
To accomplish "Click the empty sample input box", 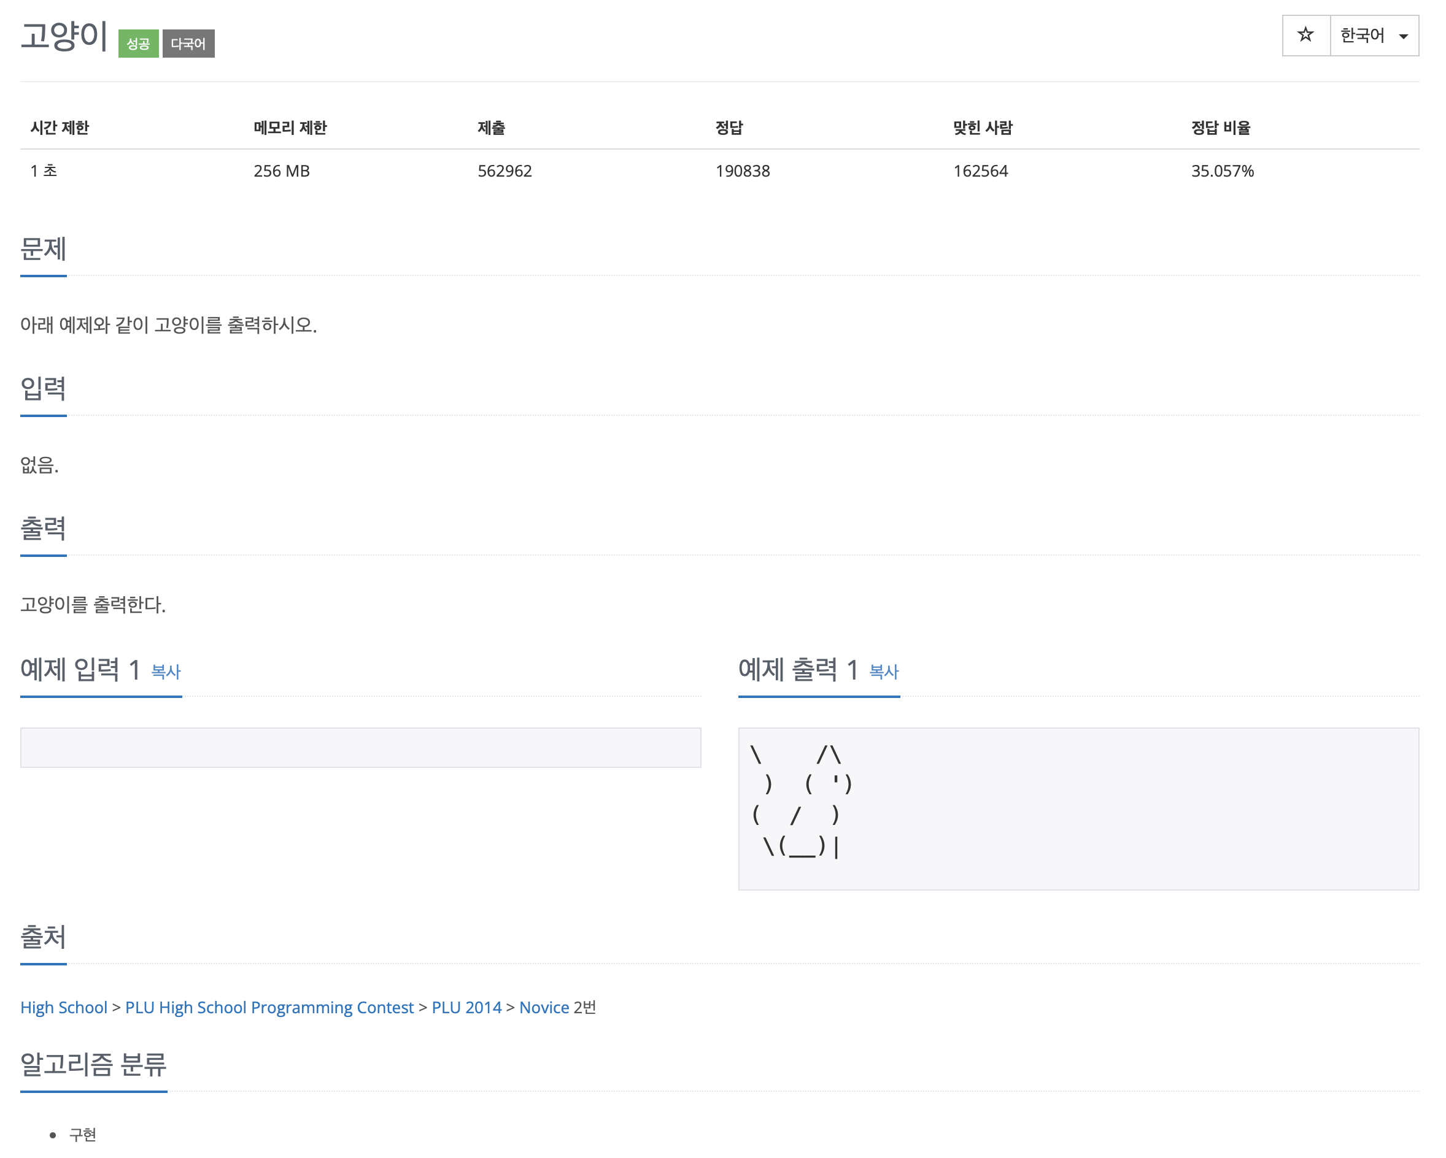I will coord(360,747).
